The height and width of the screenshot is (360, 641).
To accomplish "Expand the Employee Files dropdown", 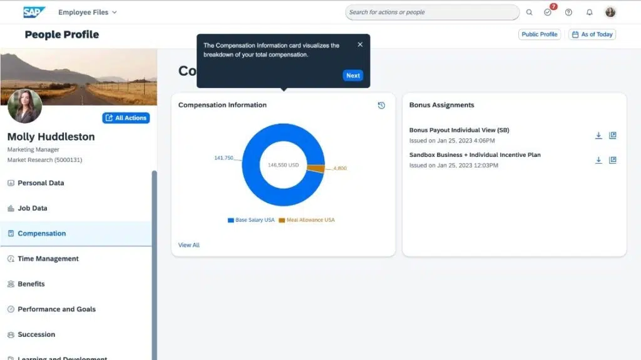I will [88, 12].
